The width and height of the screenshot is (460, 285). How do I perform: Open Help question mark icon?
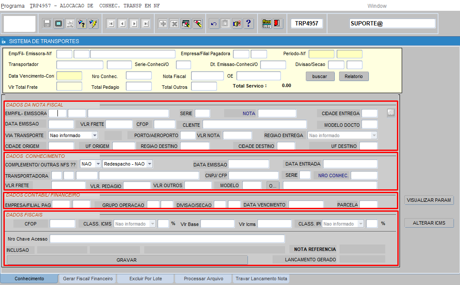(x=248, y=23)
